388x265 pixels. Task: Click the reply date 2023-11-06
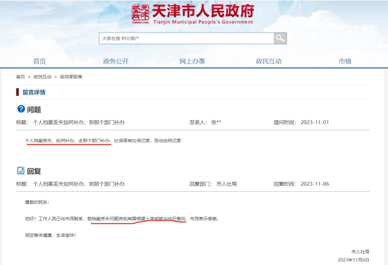[x=315, y=184]
